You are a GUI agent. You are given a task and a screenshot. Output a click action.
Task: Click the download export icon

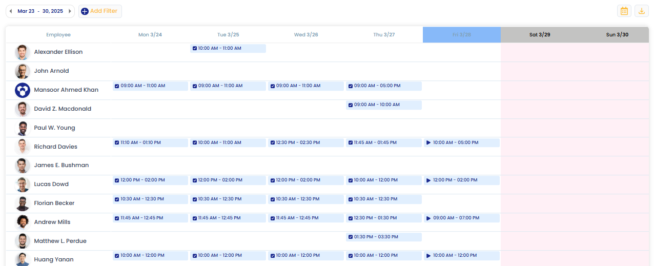[641, 11]
